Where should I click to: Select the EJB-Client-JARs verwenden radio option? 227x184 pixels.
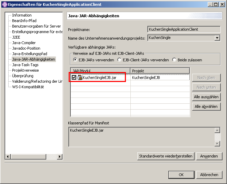[119, 60]
